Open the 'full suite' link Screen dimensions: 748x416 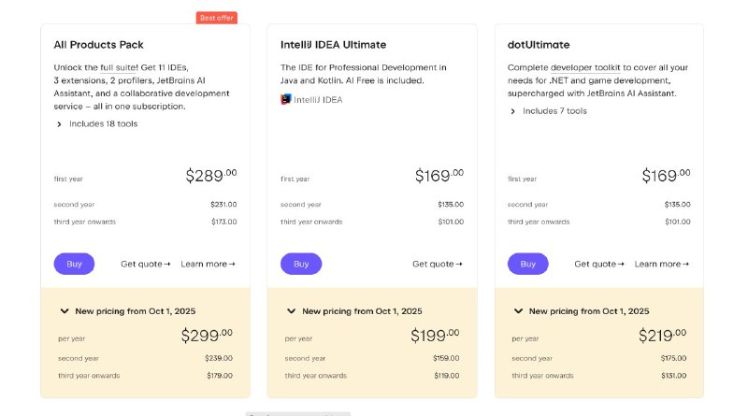(x=119, y=68)
